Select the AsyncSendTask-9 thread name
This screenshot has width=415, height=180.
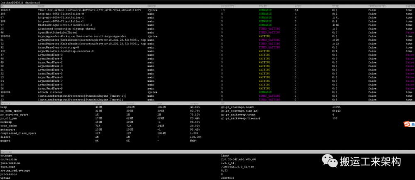[50, 88]
